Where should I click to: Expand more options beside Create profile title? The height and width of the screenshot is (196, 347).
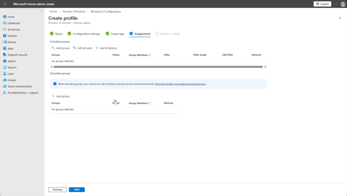(84, 18)
